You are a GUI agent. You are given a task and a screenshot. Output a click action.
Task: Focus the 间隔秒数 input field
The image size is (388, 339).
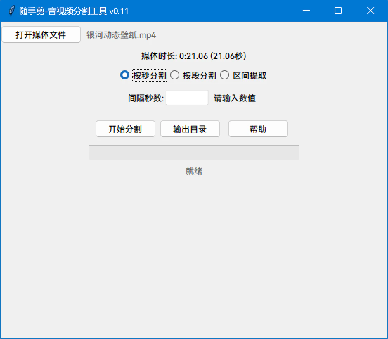coord(187,98)
